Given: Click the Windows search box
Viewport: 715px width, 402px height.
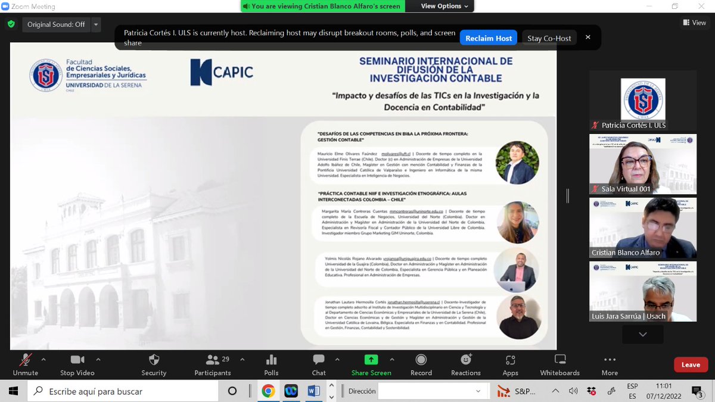Looking at the screenshot, I should pyautogui.click(x=123, y=391).
